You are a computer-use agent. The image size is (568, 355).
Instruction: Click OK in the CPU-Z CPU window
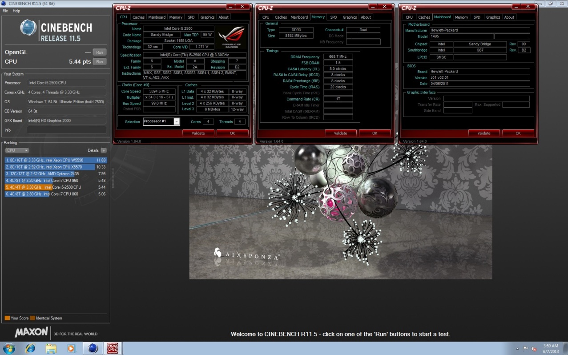(232, 133)
